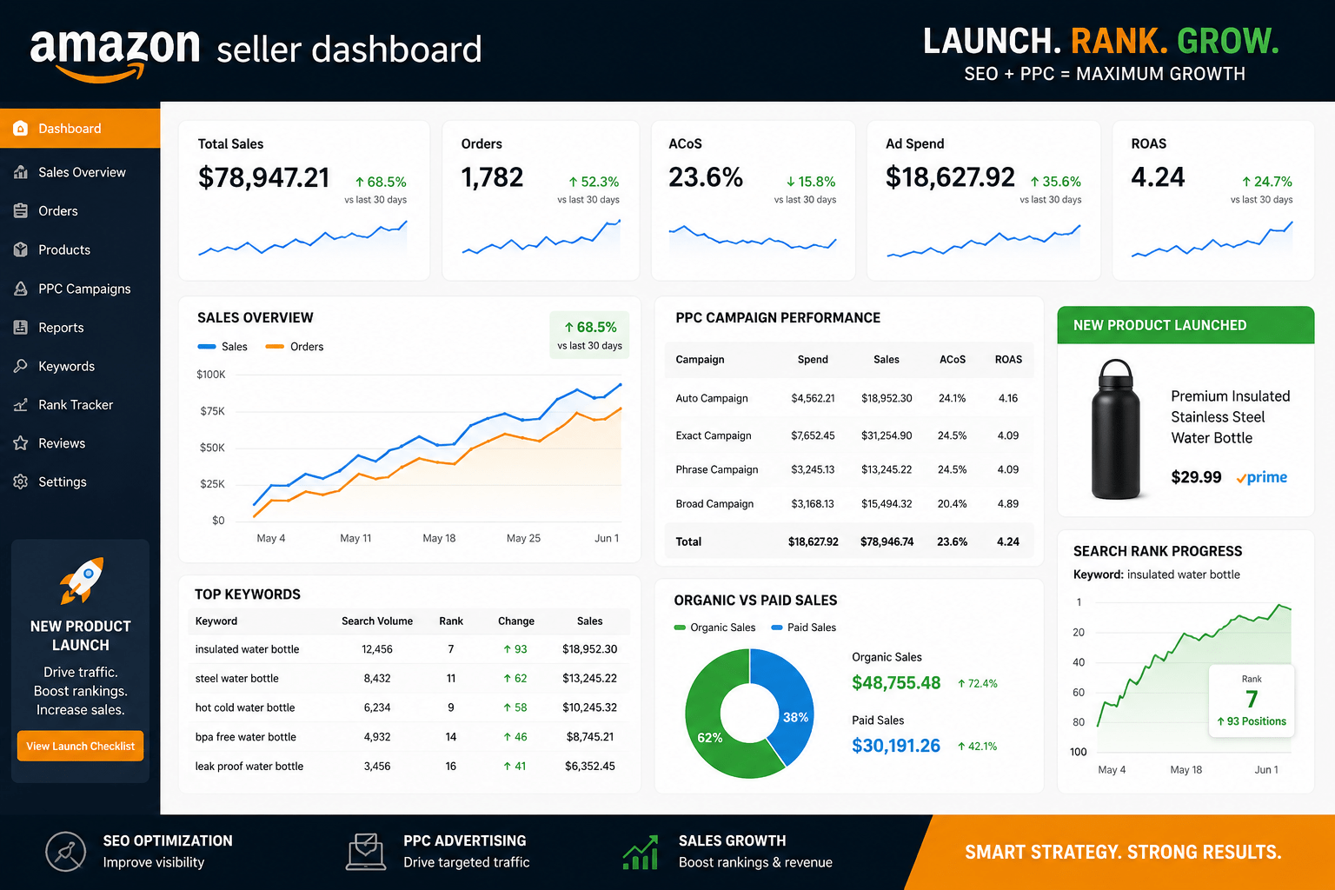1335x890 pixels.
Task: Click the Orders value 1,782
Action: point(492,177)
